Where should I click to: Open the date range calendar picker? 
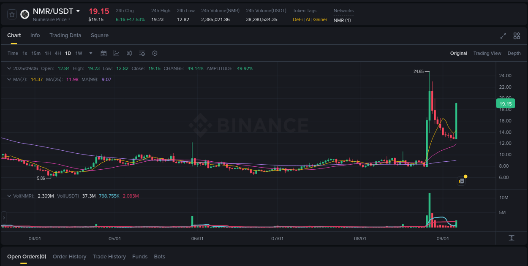103,53
